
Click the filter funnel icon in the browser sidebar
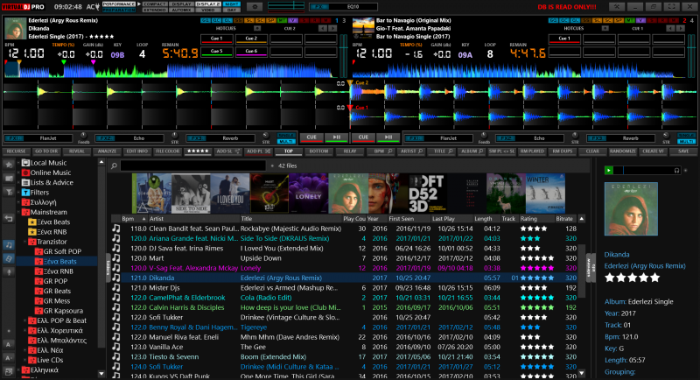click(x=9, y=193)
